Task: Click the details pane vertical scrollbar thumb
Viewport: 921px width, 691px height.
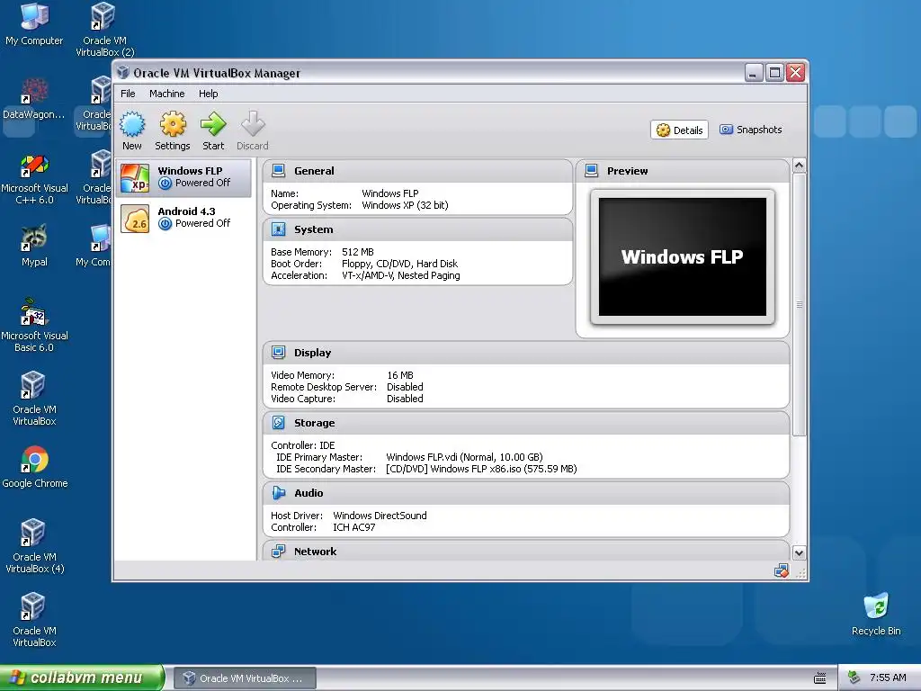Action: 799,304
